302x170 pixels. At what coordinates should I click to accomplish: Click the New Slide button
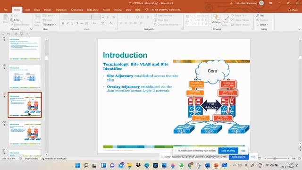pos(38,20)
